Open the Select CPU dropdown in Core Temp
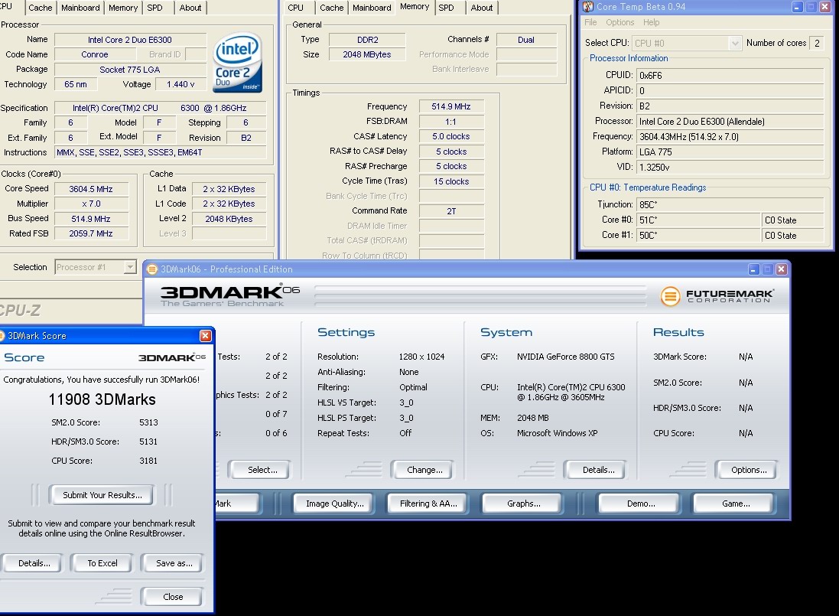 [735, 44]
